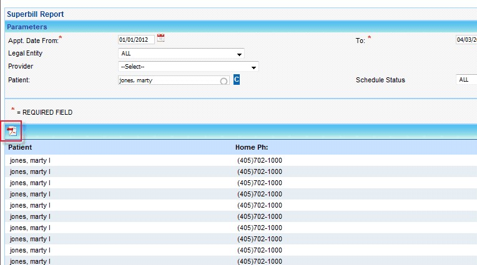The height and width of the screenshot is (265, 477).
Task: Open the calendar picker for Appt. Date From
Action: [160, 39]
